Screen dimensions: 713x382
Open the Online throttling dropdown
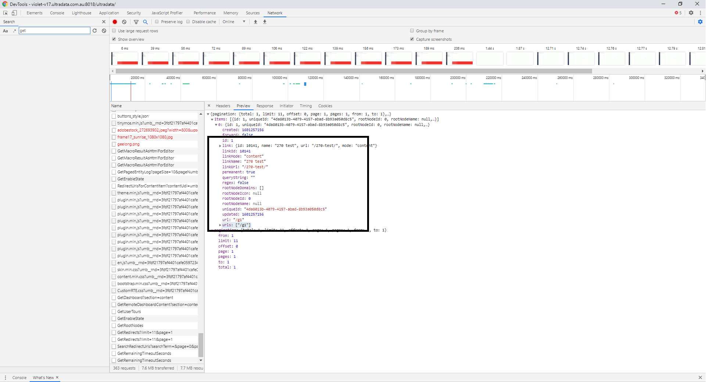234,22
